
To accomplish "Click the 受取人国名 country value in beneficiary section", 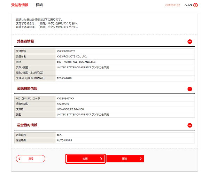I will (x=83, y=68).
